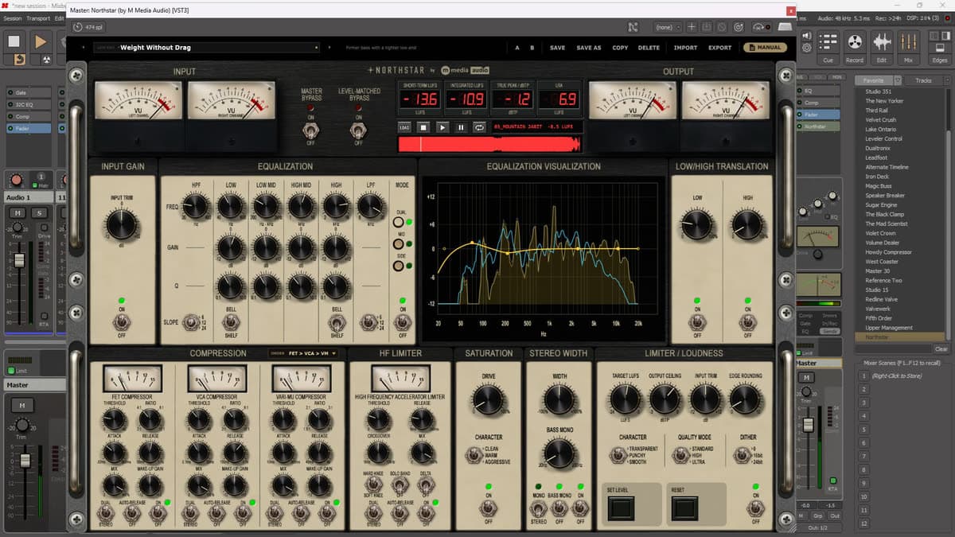The height and width of the screenshot is (537, 955).
Task: Open the (none) preset combo box
Action: (x=667, y=27)
